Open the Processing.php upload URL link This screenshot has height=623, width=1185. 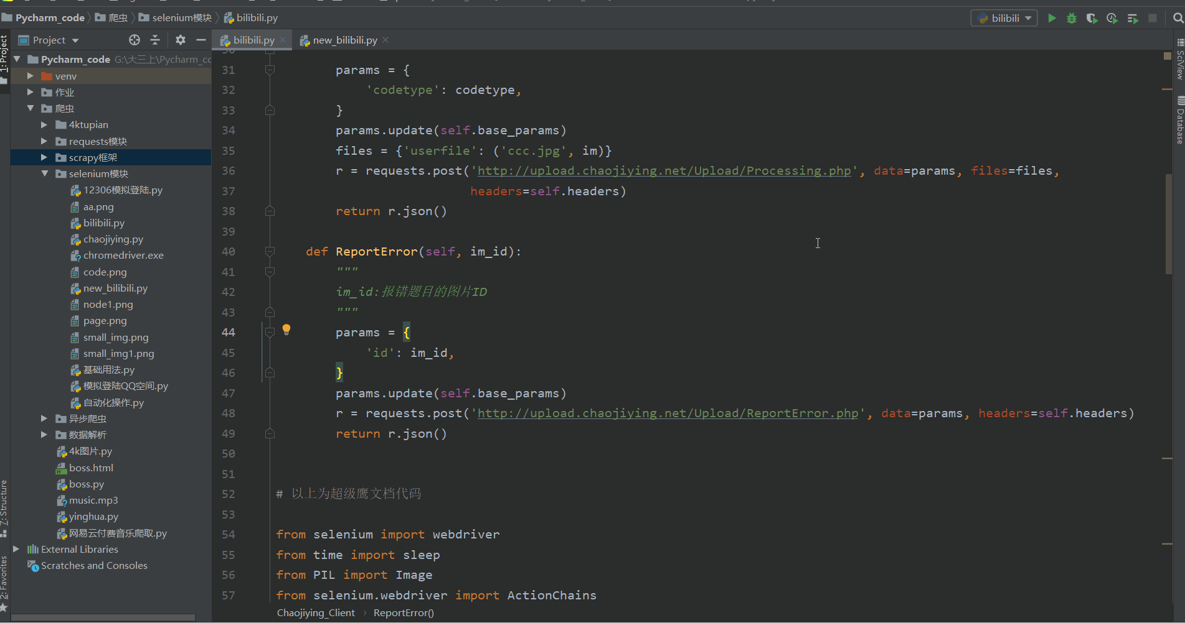pos(664,171)
